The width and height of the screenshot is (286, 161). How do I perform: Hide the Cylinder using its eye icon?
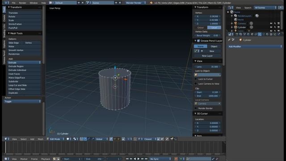point(271,27)
